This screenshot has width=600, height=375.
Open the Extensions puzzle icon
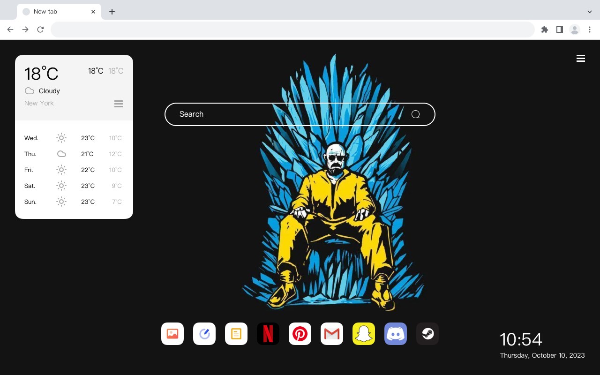[x=545, y=30]
